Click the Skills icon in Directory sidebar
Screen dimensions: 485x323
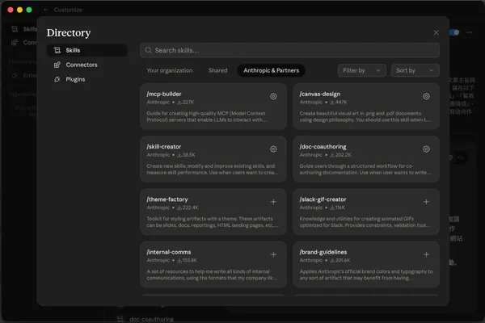pyautogui.click(x=57, y=50)
